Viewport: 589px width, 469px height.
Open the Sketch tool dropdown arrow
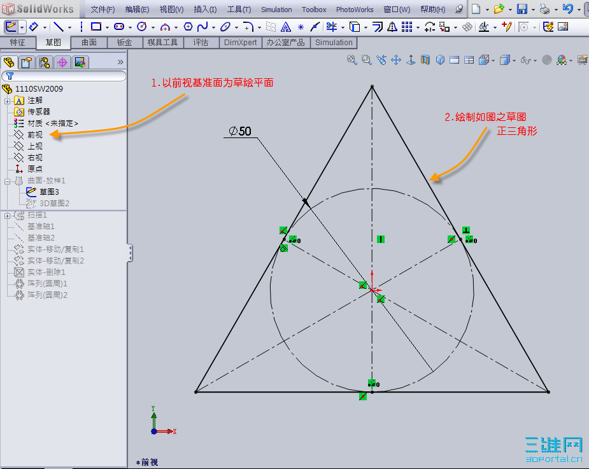22,27
